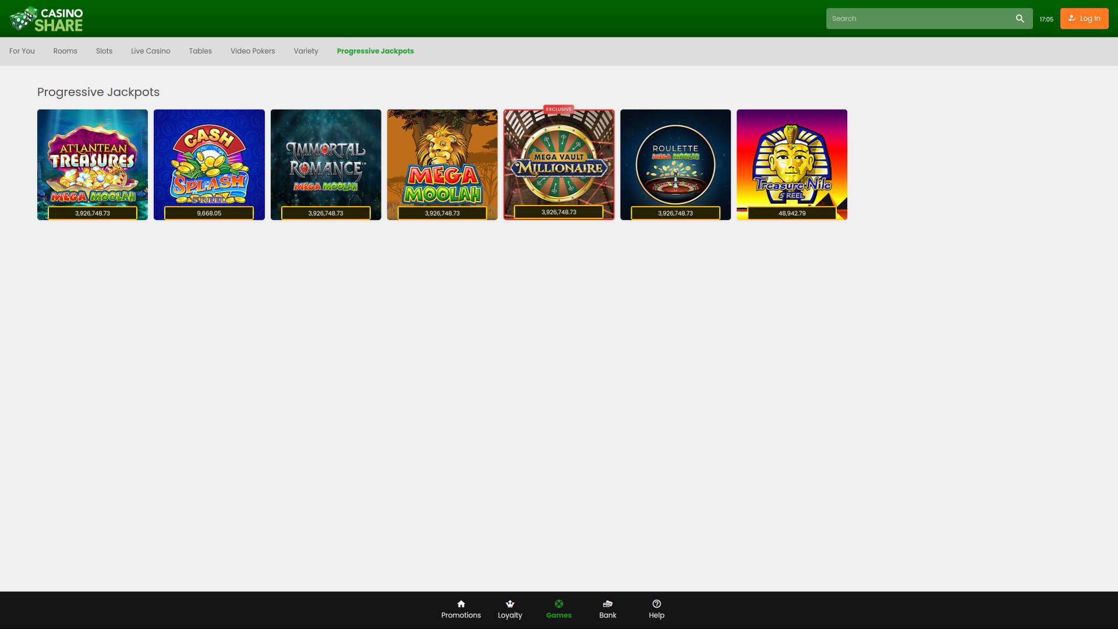This screenshot has width=1118, height=629.
Task: Open the For You section
Action: pyautogui.click(x=22, y=51)
